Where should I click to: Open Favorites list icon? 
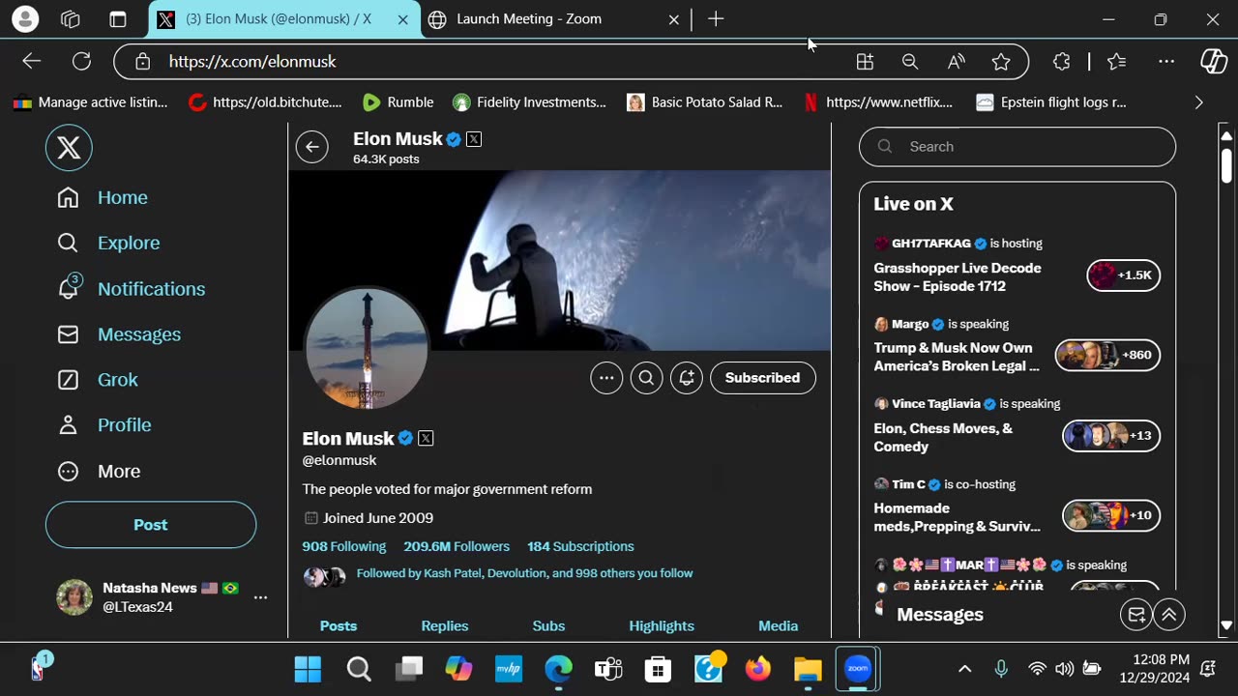click(x=1117, y=62)
